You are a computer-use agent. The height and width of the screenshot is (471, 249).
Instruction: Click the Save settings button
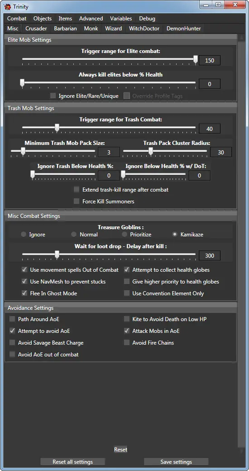click(176, 461)
